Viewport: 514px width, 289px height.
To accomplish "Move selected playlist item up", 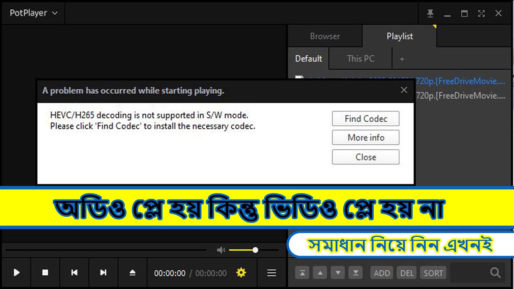I will [x=320, y=273].
